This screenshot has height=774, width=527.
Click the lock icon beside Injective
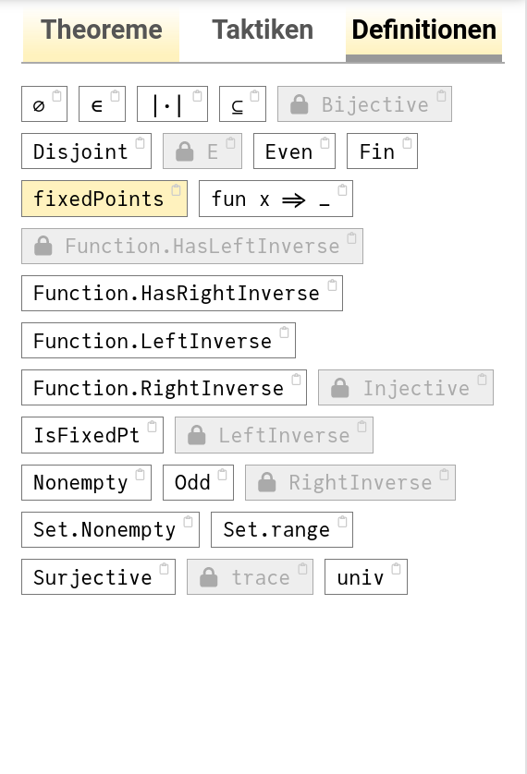coord(340,388)
